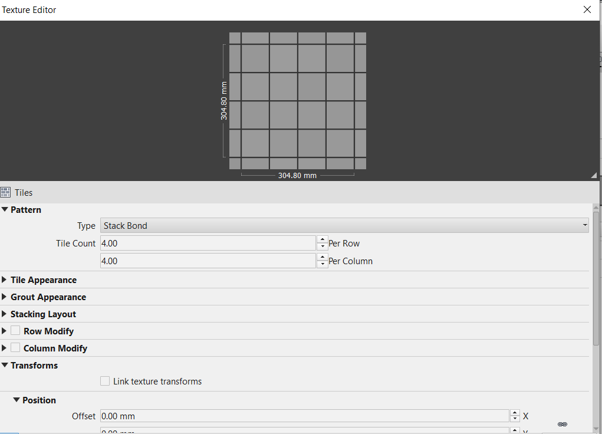
Task: Click the Tile Count Per Column field
Action: [x=208, y=261]
